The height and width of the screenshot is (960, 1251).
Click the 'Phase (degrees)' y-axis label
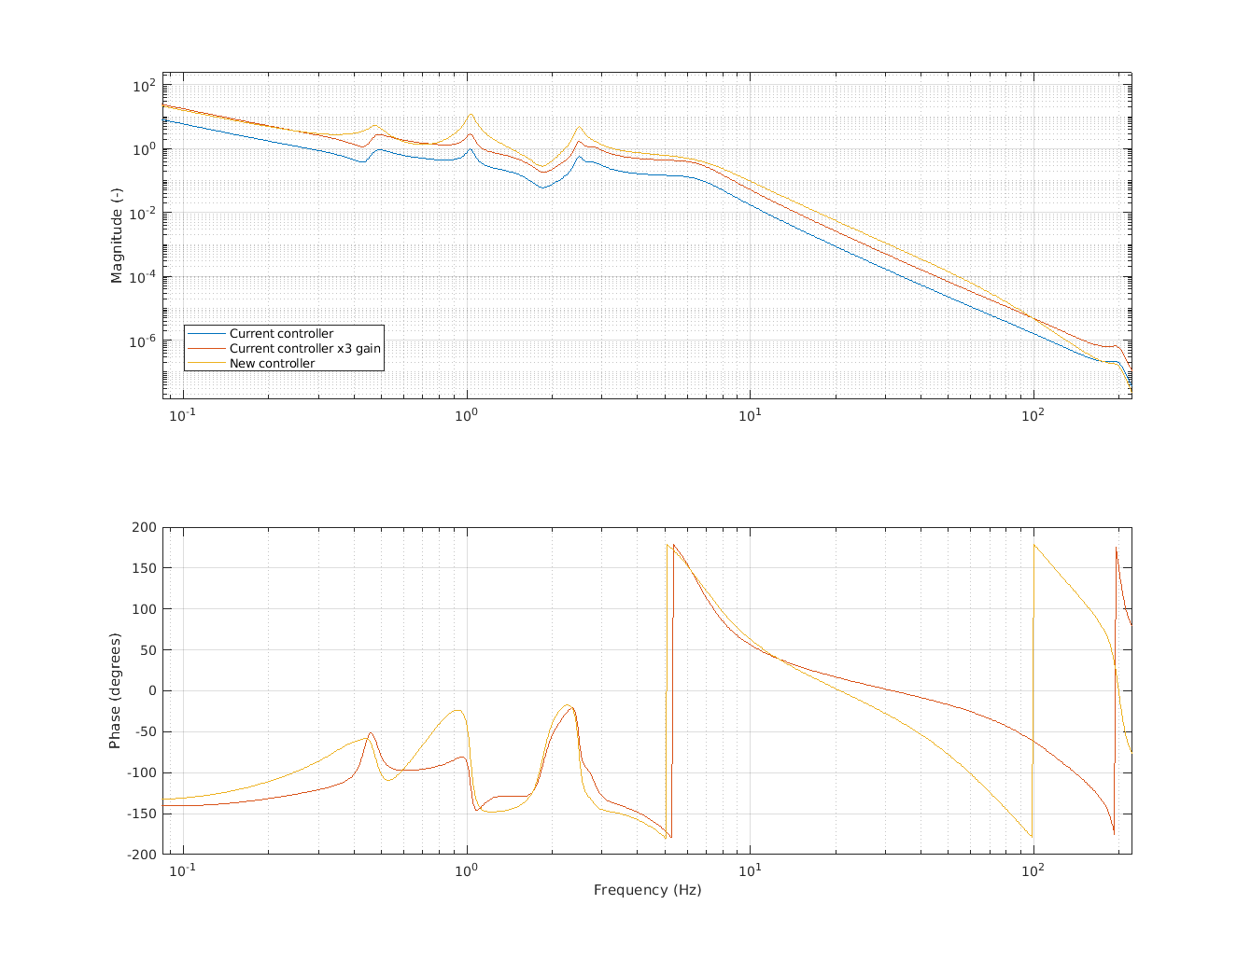(x=115, y=690)
